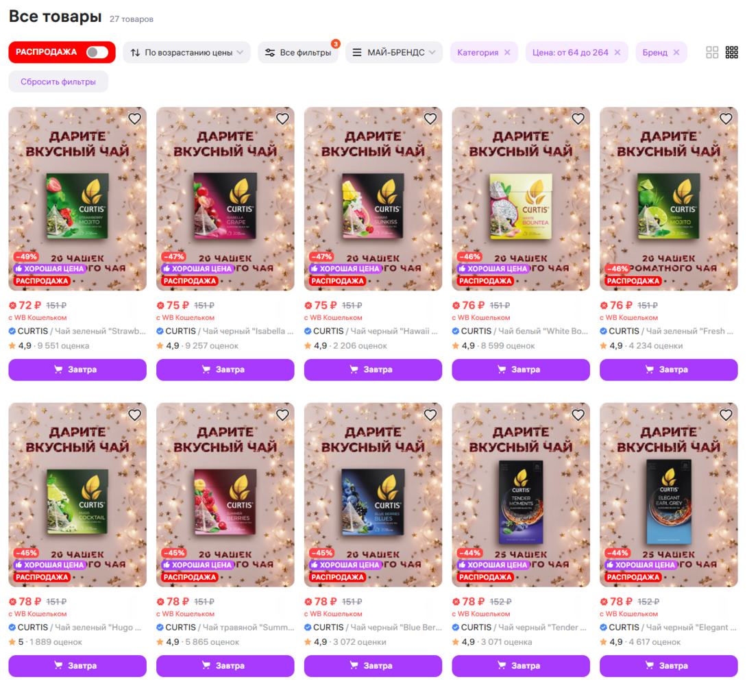747x688 pixels.
Task: Open the Summer Berries herbal tea title link
Action: point(225,628)
